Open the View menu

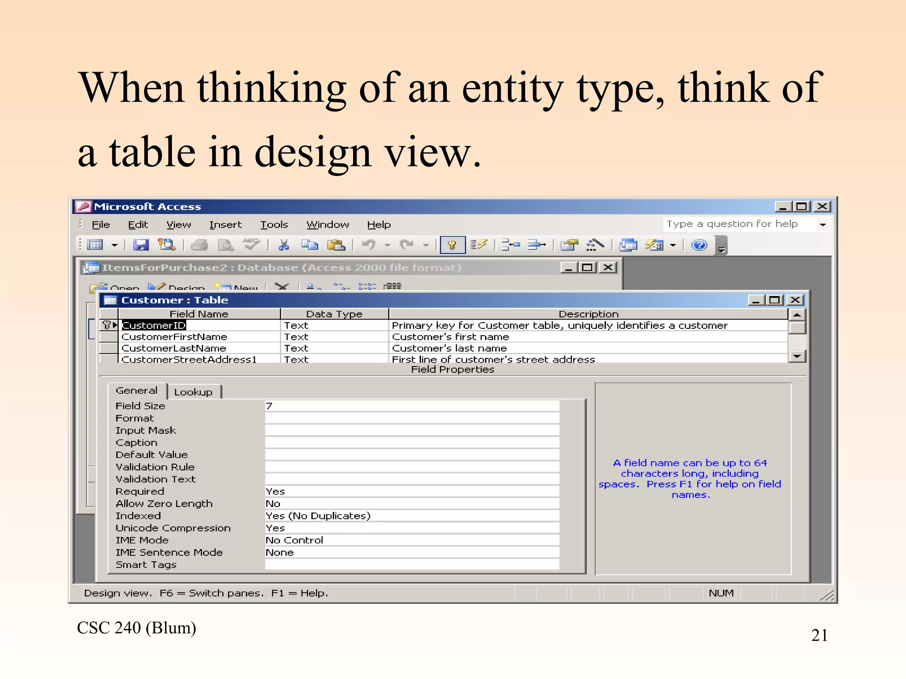pos(179,225)
